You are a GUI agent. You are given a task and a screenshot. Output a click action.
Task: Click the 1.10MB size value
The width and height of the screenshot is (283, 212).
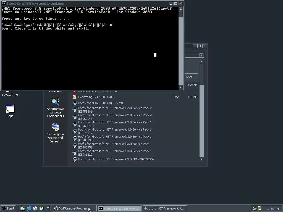(x=192, y=97)
